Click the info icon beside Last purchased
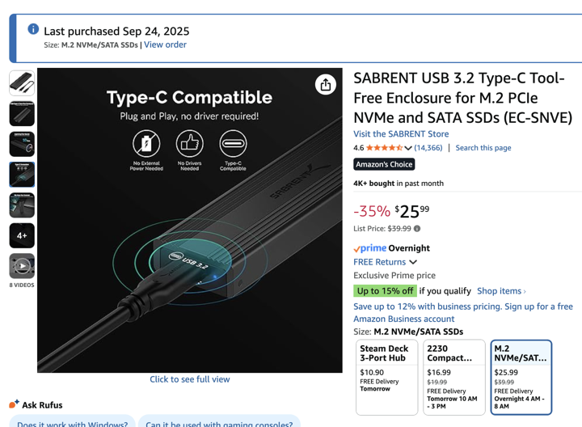Image resolution: width=582 pixels, height=427 pixels. [33, 29]
